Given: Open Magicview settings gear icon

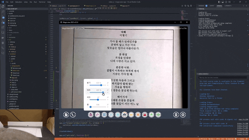Looking at the screenshot, I should coord(183,115).
